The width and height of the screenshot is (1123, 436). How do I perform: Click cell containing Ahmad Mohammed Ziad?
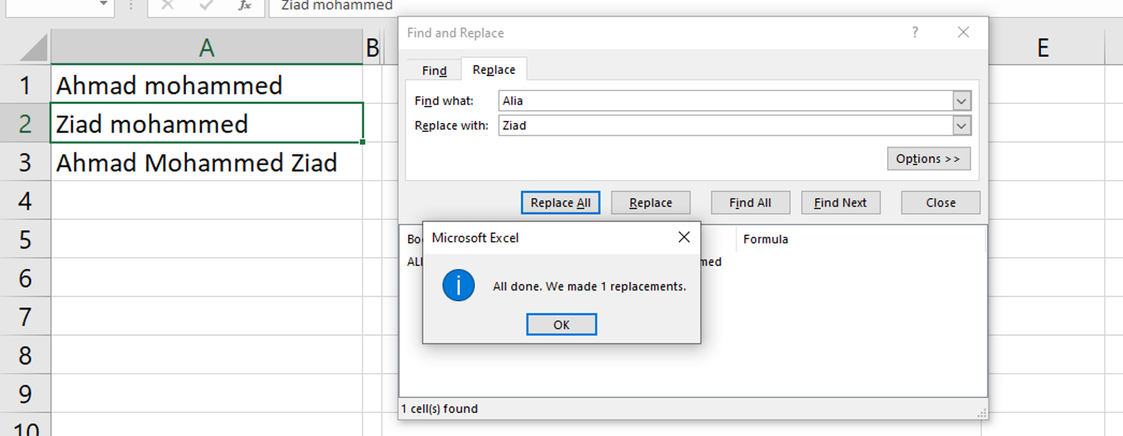point(206,162)
